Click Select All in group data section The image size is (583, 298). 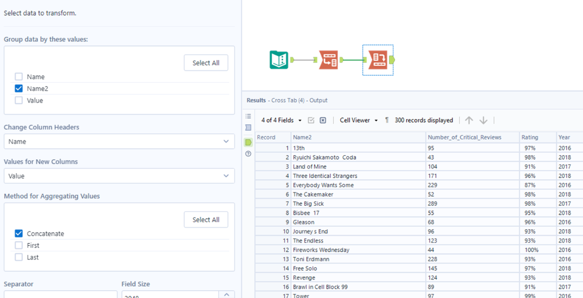(206, 63)
